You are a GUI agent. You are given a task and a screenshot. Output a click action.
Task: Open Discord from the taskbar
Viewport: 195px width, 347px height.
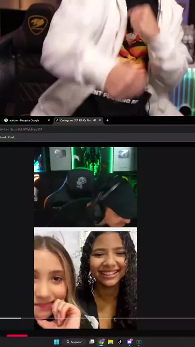click(x=130, y=342)
